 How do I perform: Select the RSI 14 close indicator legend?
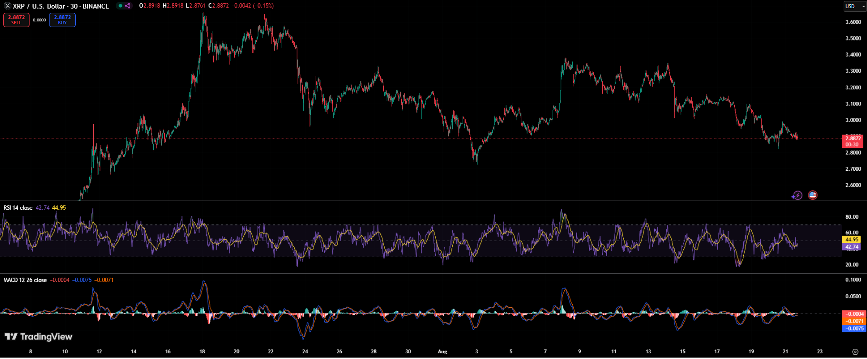(18, 208)
